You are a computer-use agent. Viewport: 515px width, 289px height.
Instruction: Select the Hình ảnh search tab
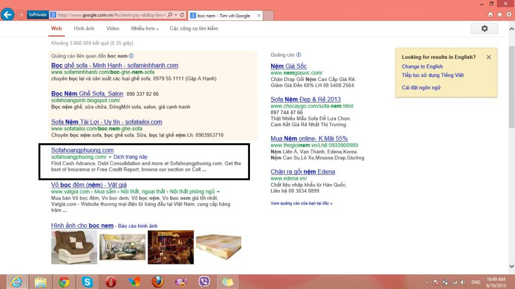click(x=84, y=29)
